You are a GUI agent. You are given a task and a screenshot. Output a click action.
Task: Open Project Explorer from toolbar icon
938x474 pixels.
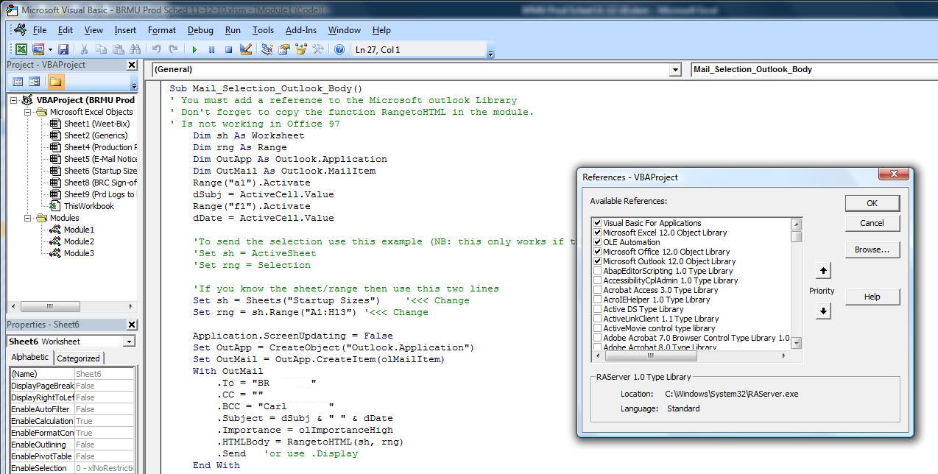tap(267, 49)
